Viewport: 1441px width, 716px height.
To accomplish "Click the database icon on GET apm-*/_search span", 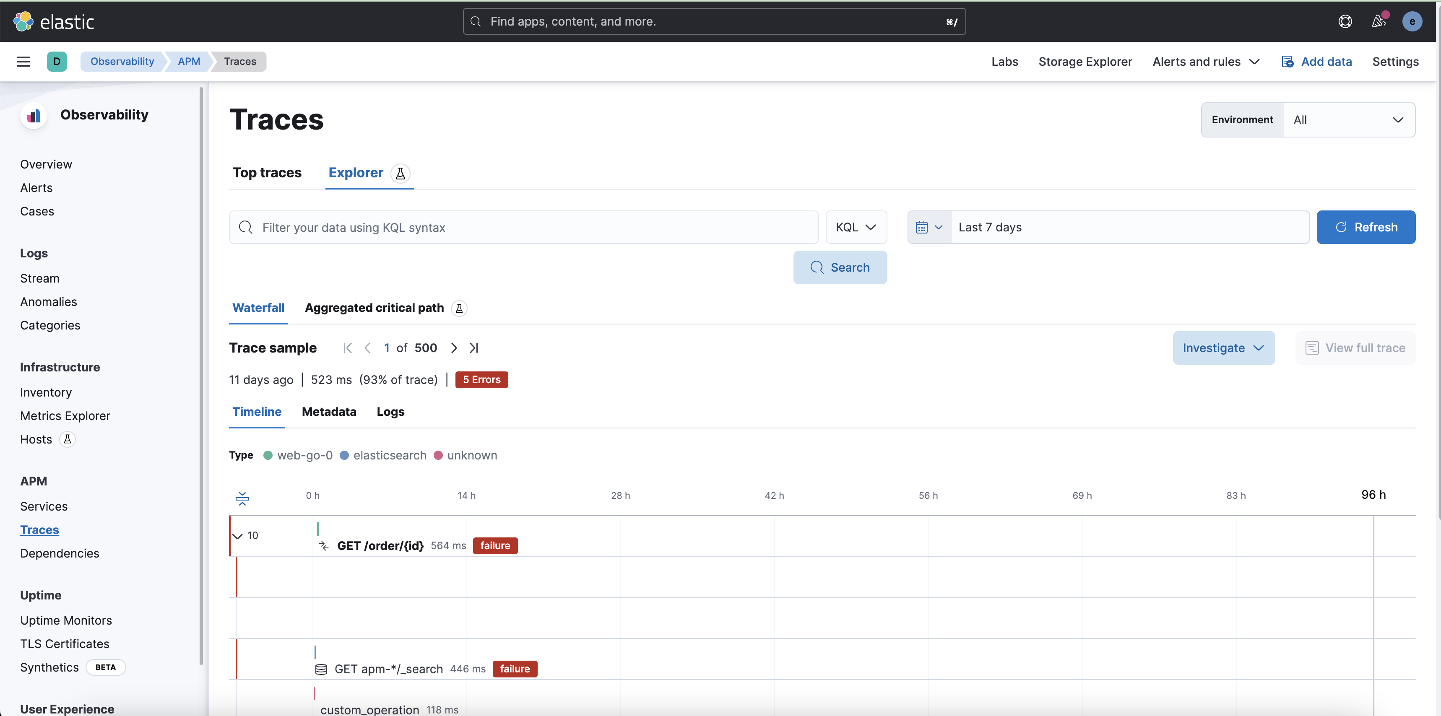I will (322, 669).
